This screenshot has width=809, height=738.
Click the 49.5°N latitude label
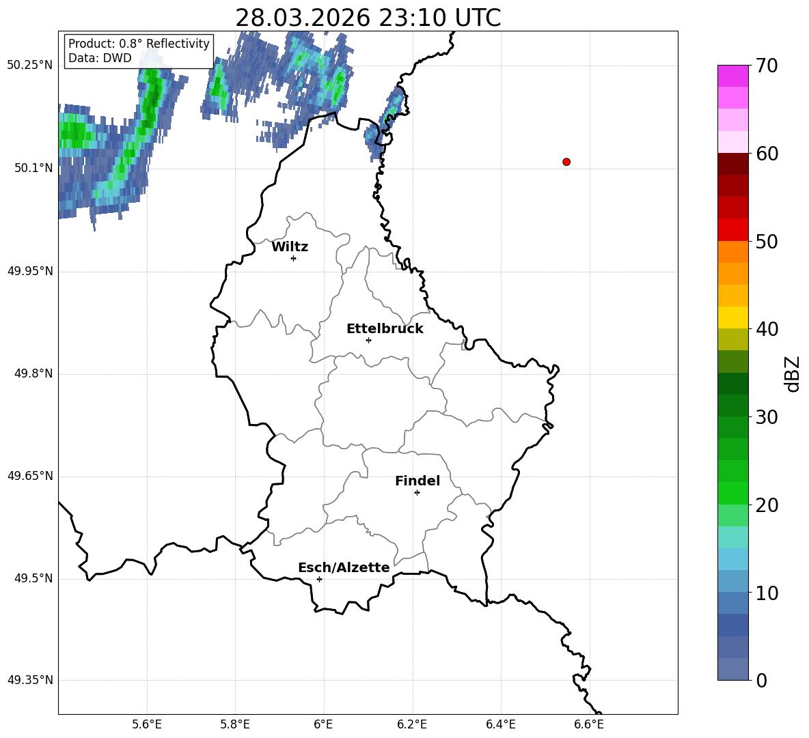(x=33, y=579)
